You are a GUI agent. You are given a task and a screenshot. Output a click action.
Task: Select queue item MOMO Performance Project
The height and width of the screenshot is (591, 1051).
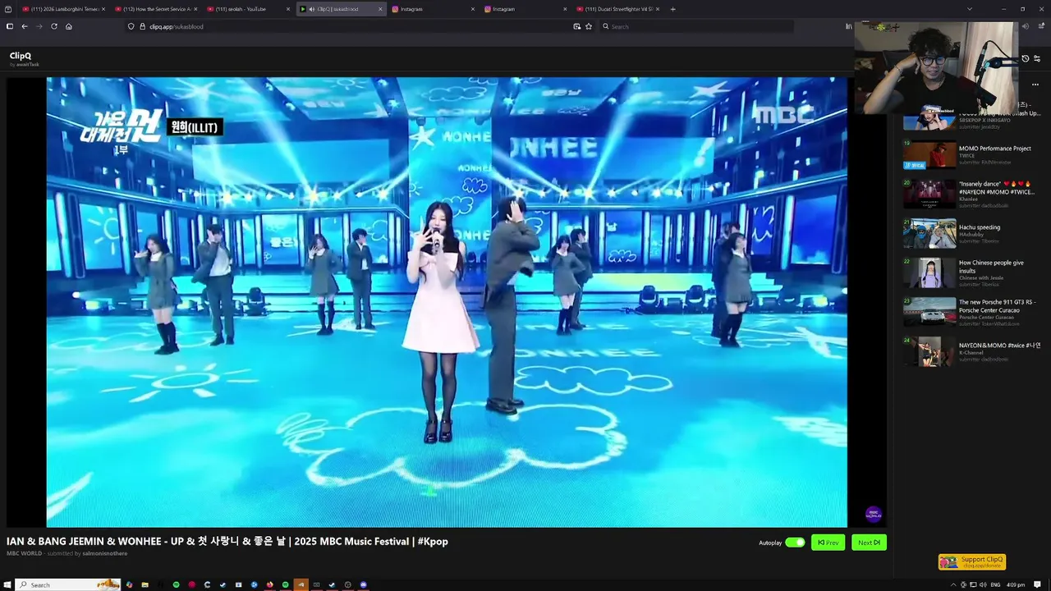pyautogui.click(x=972, y=154)
